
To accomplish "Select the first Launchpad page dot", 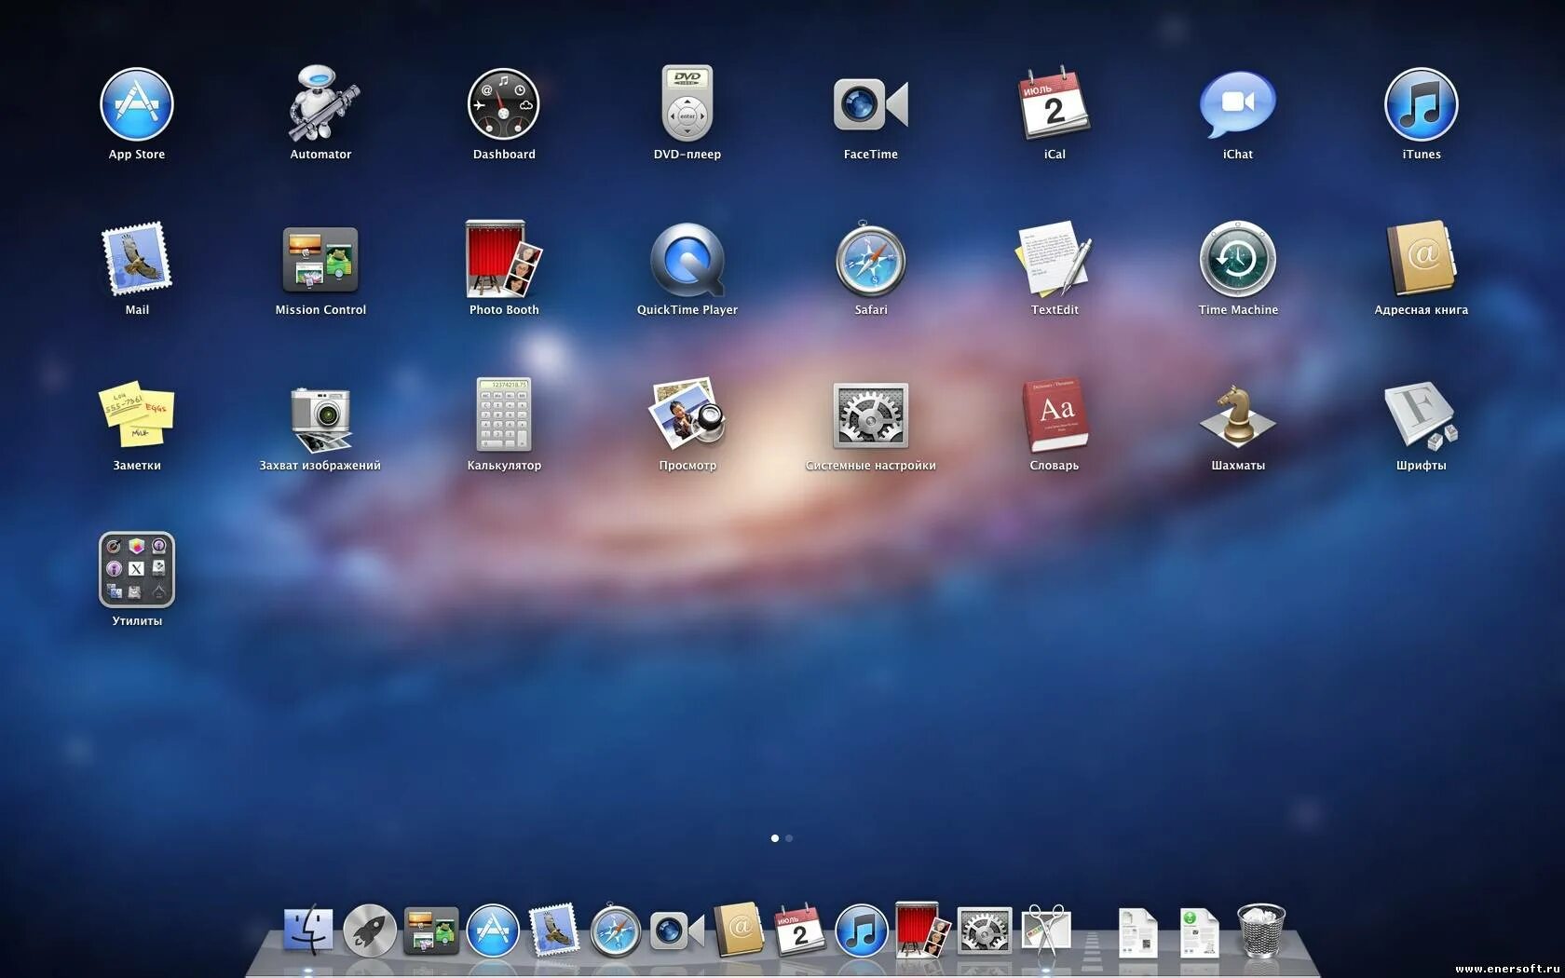I will (x=775, y=838).
